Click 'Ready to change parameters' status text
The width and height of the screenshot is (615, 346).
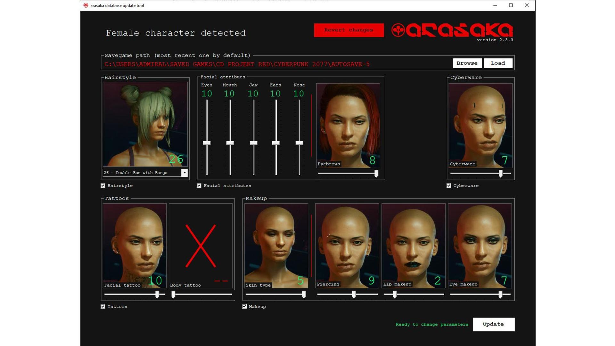432,325
